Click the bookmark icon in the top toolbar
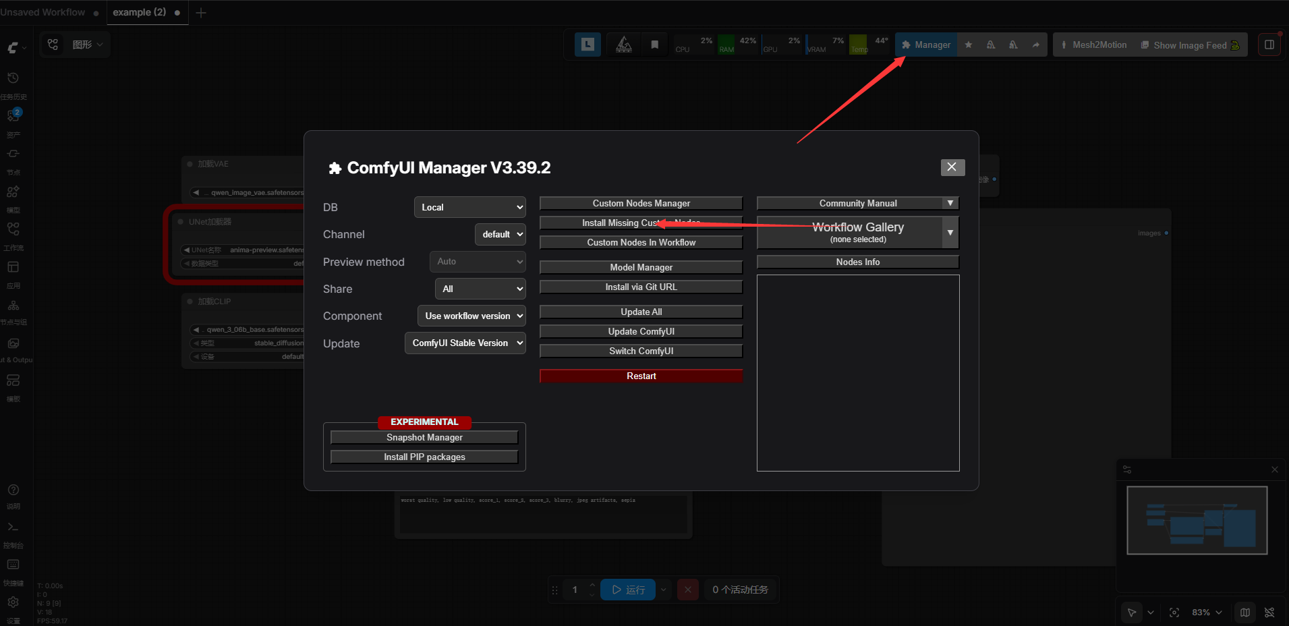Image resolution: width=1289 pixels, height=626 pixels. point(654,45)
